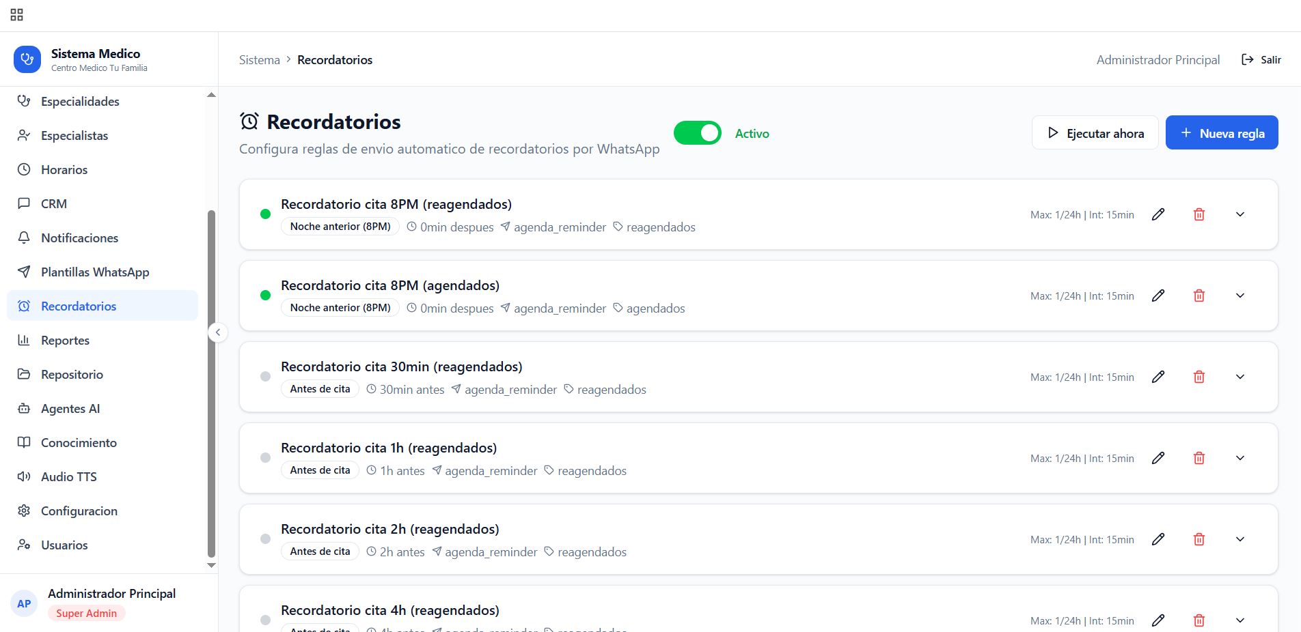Create a new rule with 'Nueva regla'
1301x632 pixels.
(x=1222, y=132)
